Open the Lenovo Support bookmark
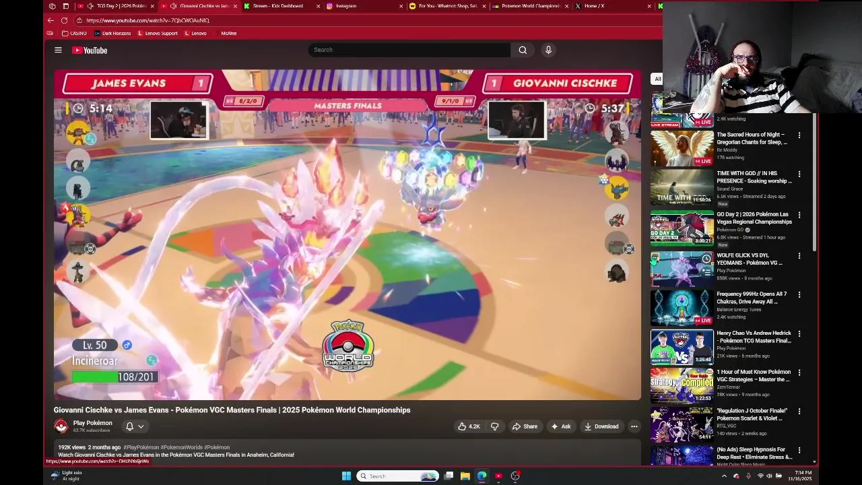 click(158, 33)
